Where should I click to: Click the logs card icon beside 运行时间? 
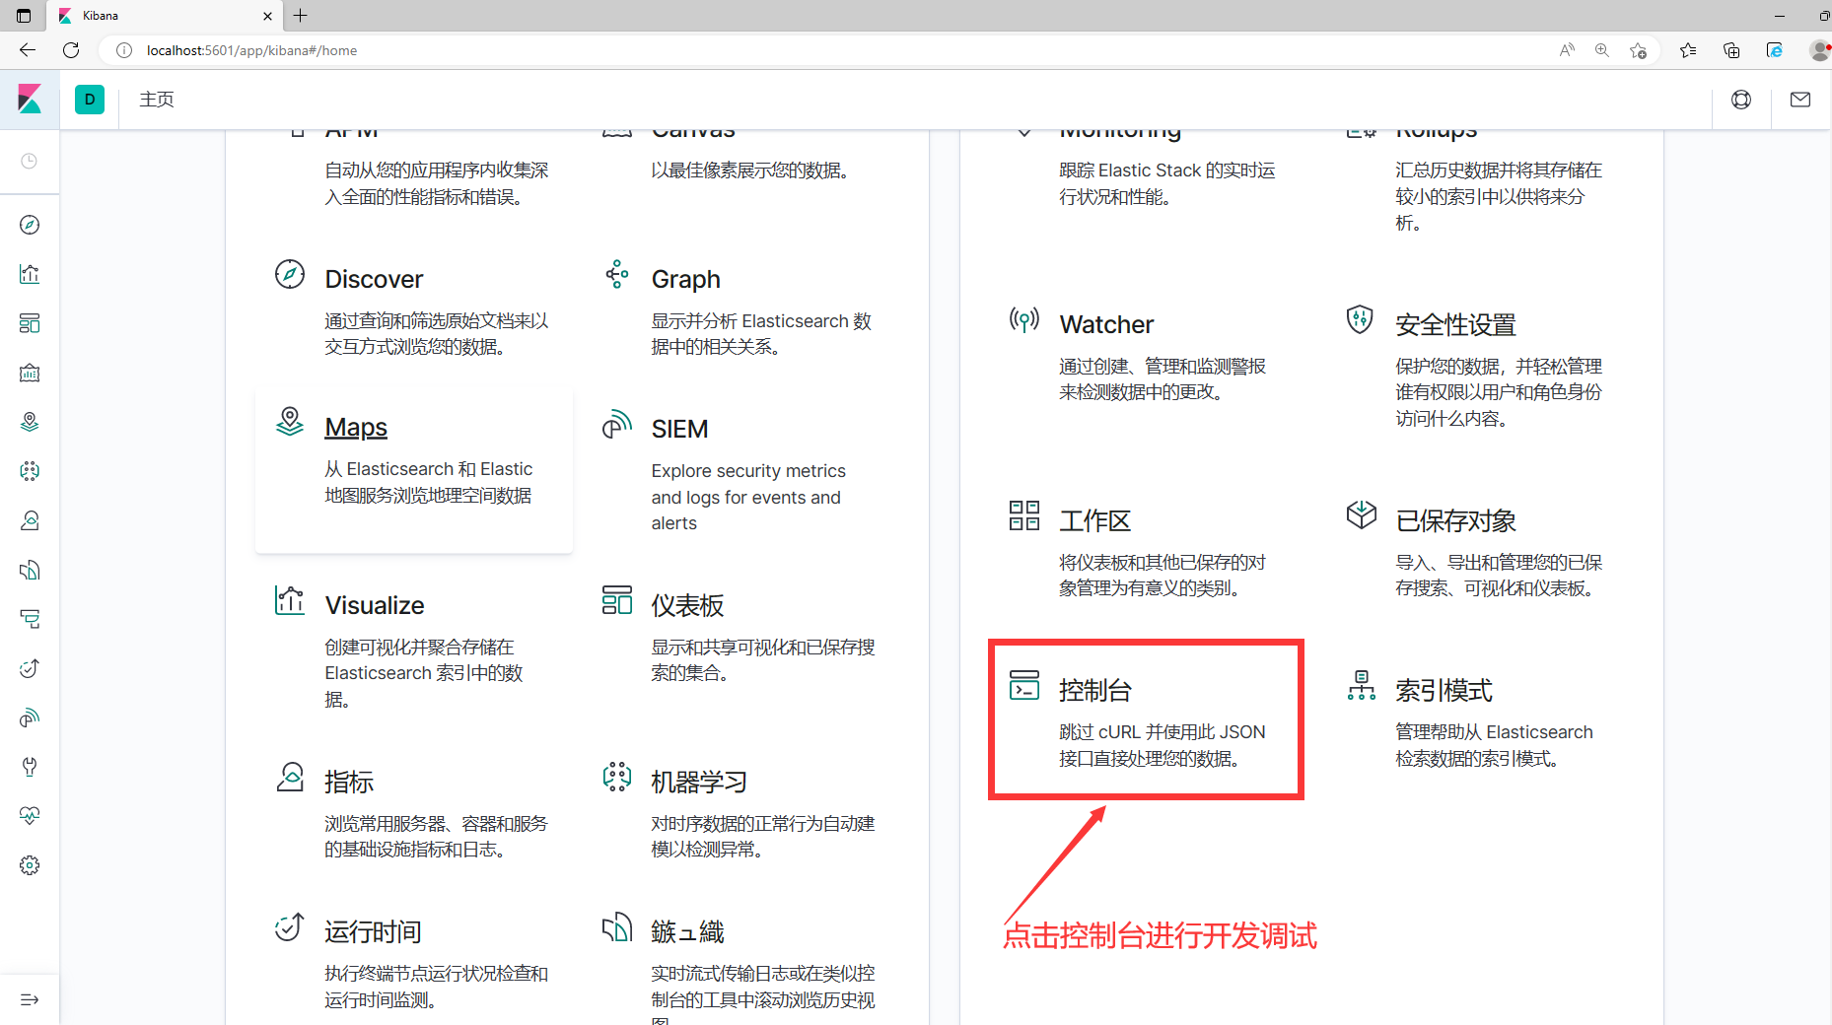617,927
